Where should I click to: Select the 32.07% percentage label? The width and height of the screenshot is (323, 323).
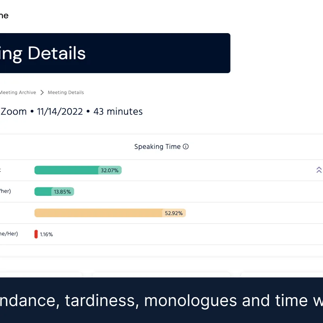pyautogui.click(x=110, y=170)
